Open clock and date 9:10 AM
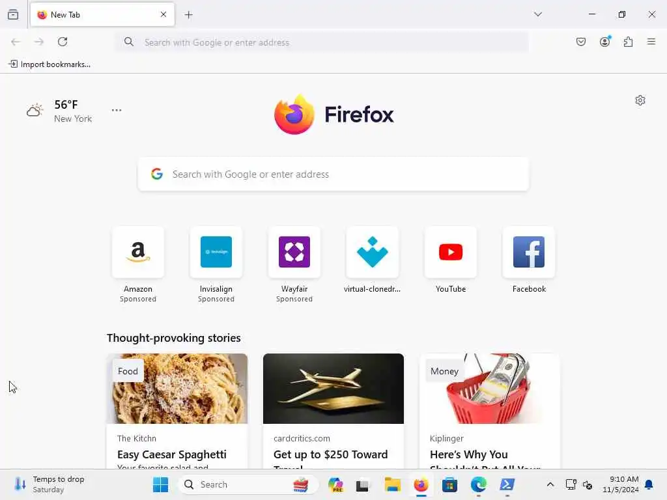 pos(621,484)
